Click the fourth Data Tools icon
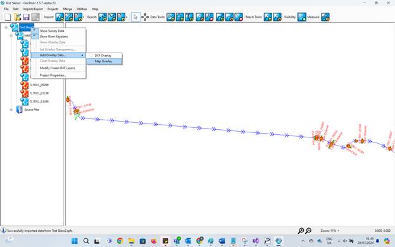The height and width of the screenshot is (247, 395). [200, 17]
